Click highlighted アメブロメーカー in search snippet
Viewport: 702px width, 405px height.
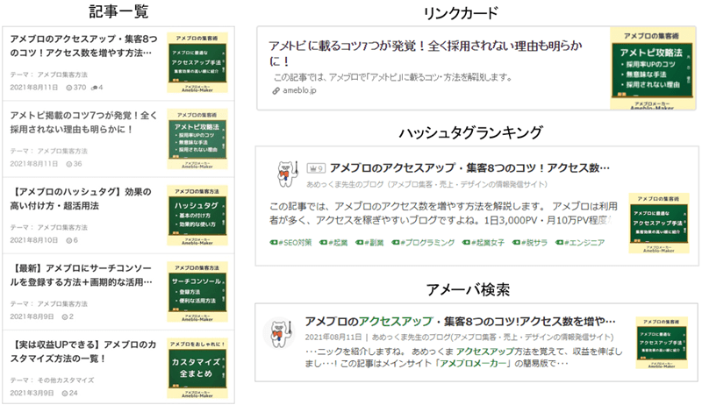coord(474,363)
